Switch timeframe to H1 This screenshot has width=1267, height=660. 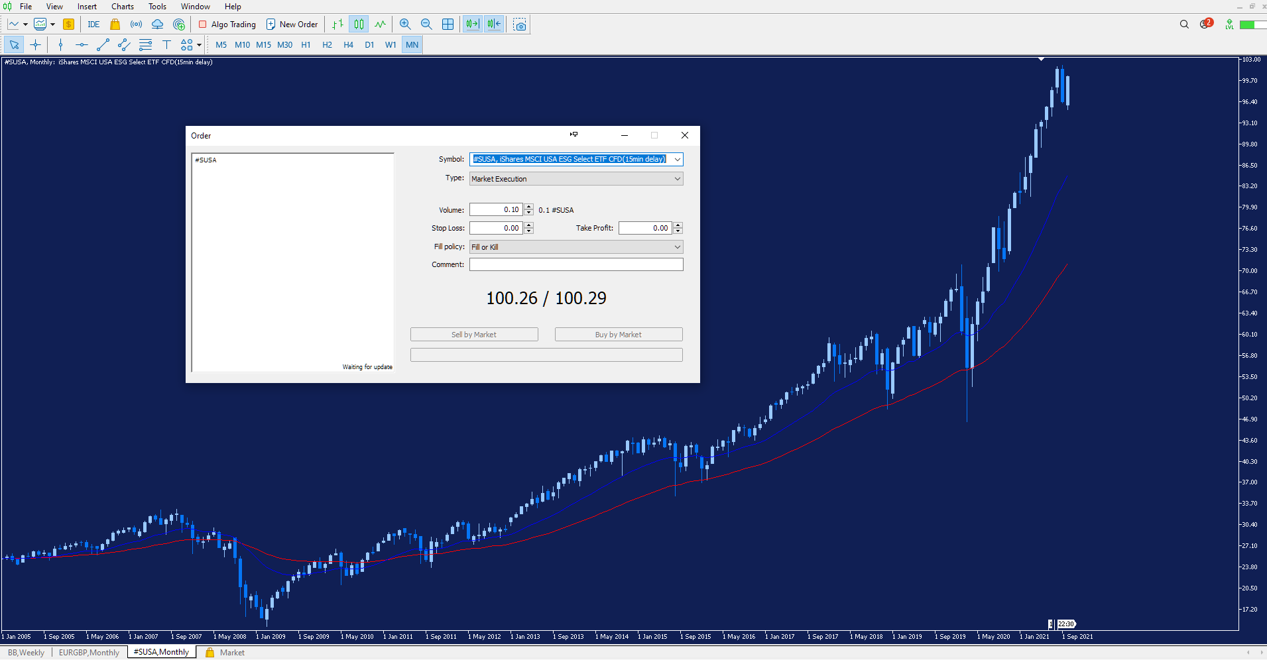(x=306, y=44)
